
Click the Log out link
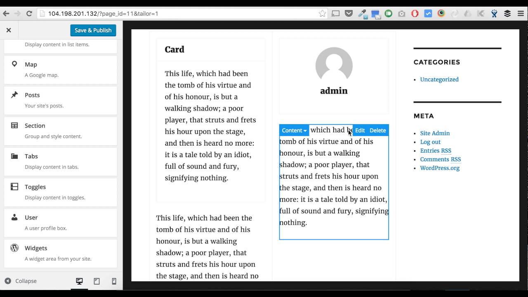point(430,142)
